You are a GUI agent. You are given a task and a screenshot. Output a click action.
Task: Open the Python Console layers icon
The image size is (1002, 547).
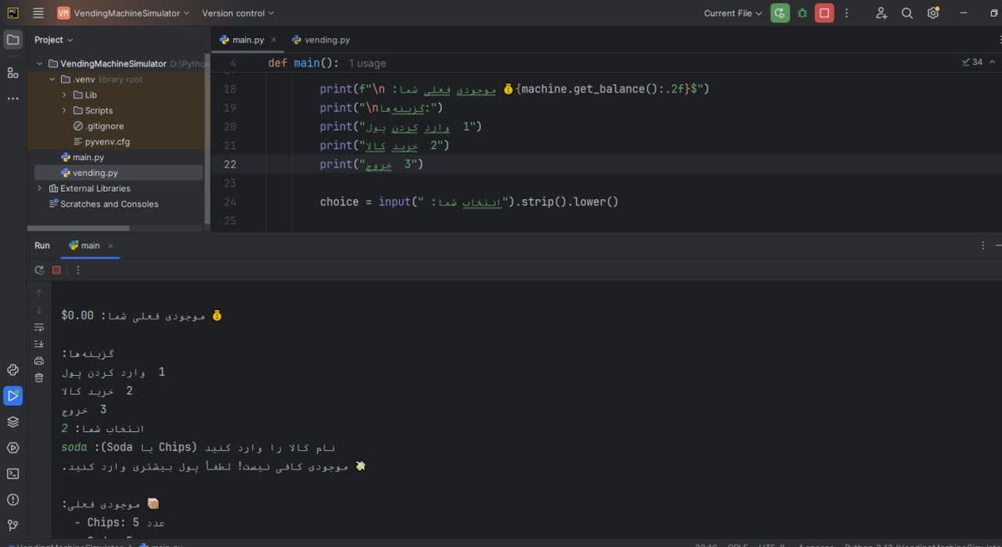coord(13,422)
